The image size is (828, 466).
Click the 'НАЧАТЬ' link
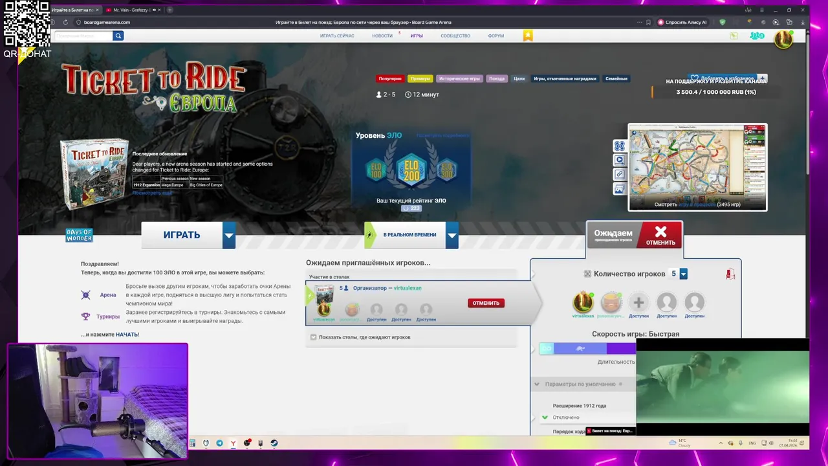tap(127, 335)
